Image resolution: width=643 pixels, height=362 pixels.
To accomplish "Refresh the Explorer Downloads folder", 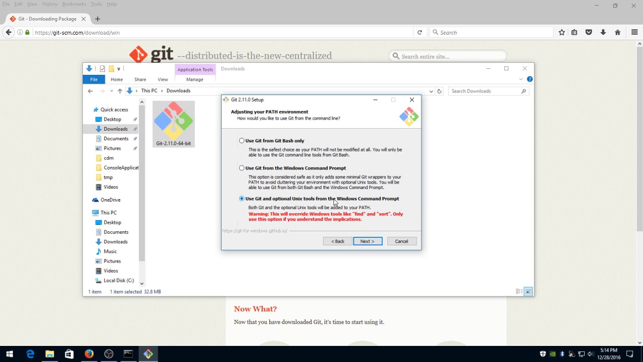I will 439,91.
